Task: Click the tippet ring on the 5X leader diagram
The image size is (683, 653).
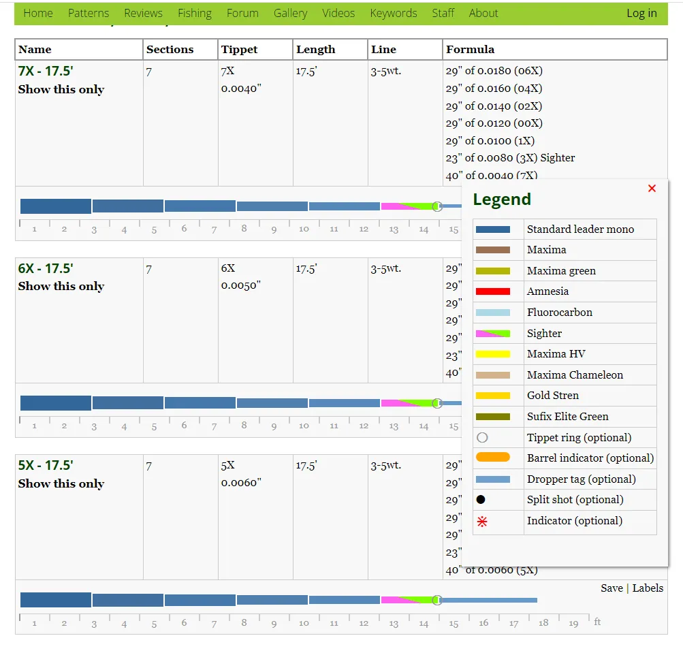Action: 437,601
